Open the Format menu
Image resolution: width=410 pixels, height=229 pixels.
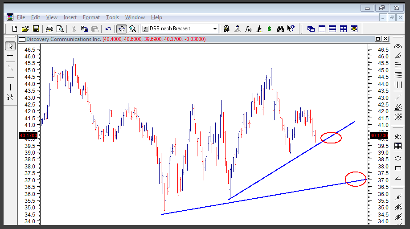click(91, 17)
